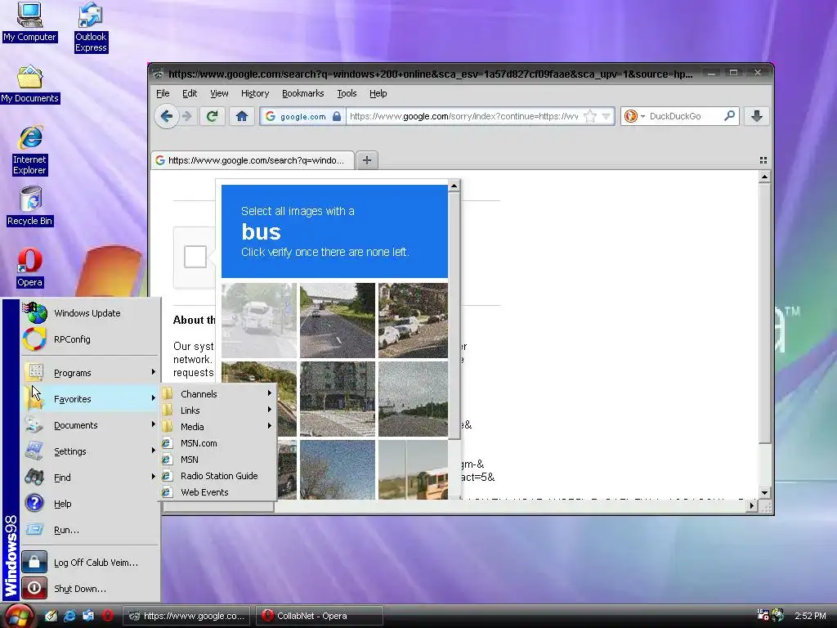Expand the Links favorites folder
This screenshot has height=628, width=837.
tap(217, 410)
